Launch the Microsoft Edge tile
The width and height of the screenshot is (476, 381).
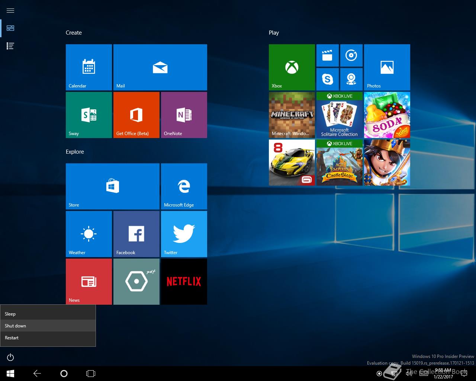click(184, 186)
